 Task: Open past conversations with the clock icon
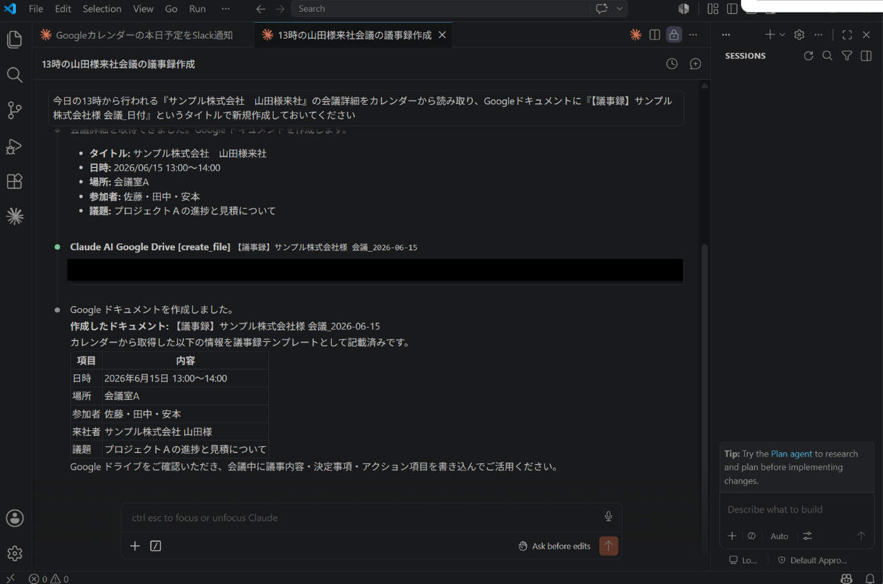[672, 64]
